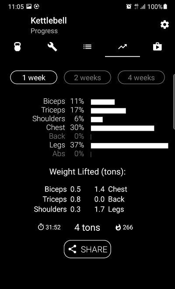The height and width of the screenshot is (289, 175).
Task: Open the video briefcase tab
Action: tap(157, 47)
